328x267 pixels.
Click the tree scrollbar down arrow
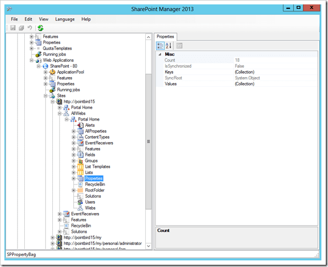click(x=149, y=246)
